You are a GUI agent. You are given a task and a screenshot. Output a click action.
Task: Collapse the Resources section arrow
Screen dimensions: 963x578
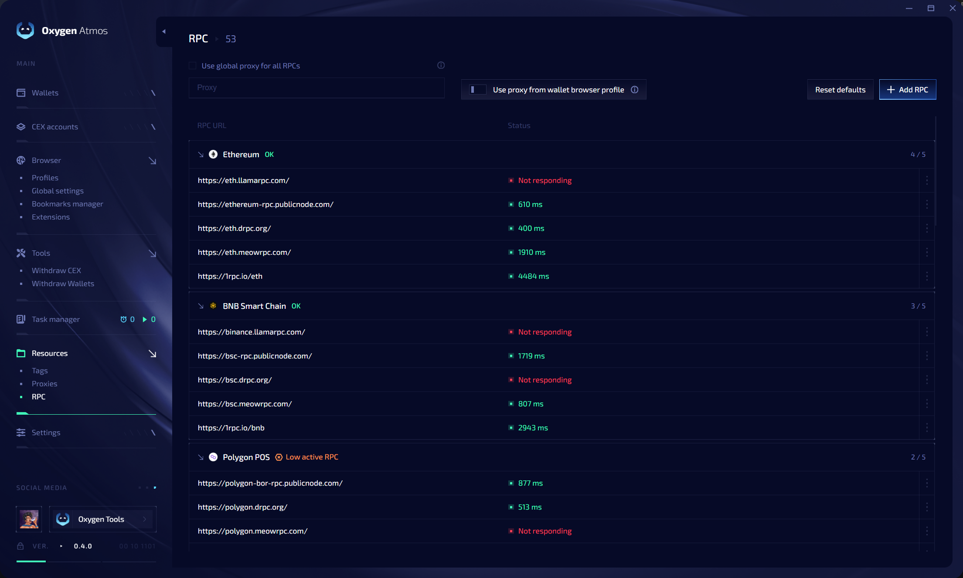[152, 354]
